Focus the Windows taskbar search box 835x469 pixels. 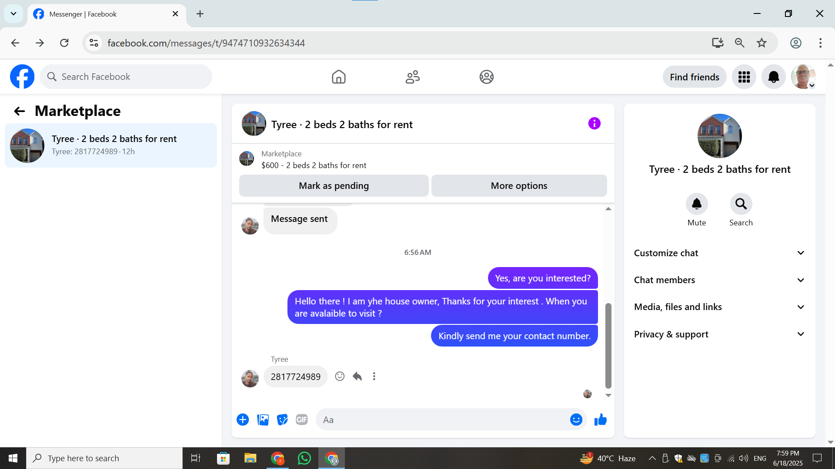(104, 458)
